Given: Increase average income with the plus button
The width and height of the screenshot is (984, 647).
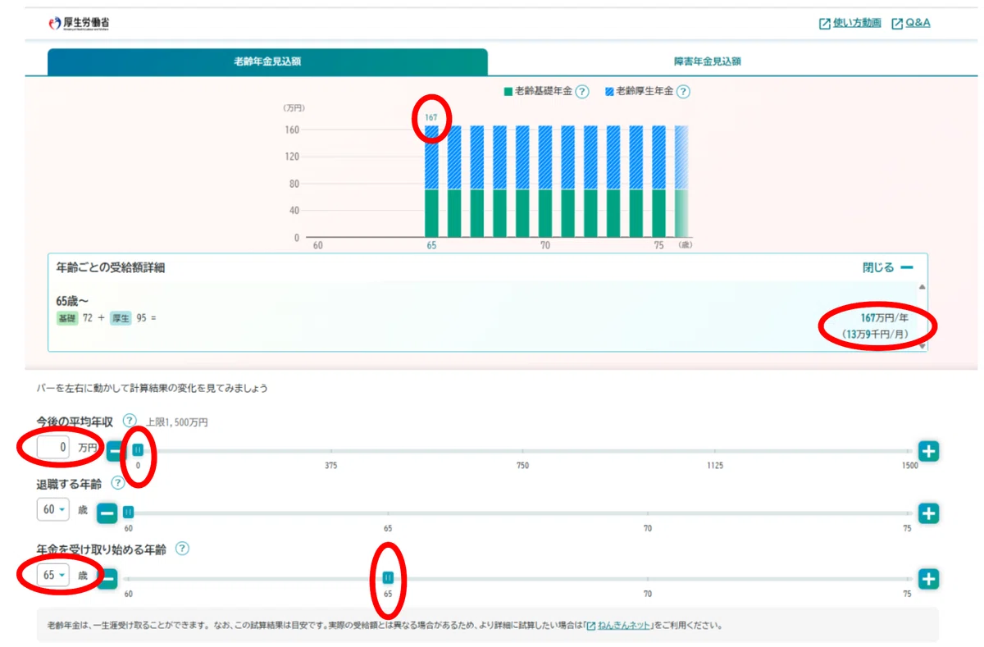Looking at the screenshot, I should (928, 450).
